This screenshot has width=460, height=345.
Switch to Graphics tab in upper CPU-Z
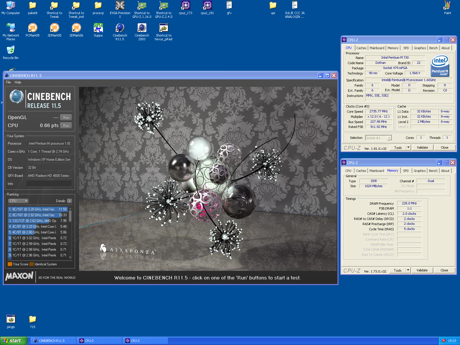[x=420, y=48]
